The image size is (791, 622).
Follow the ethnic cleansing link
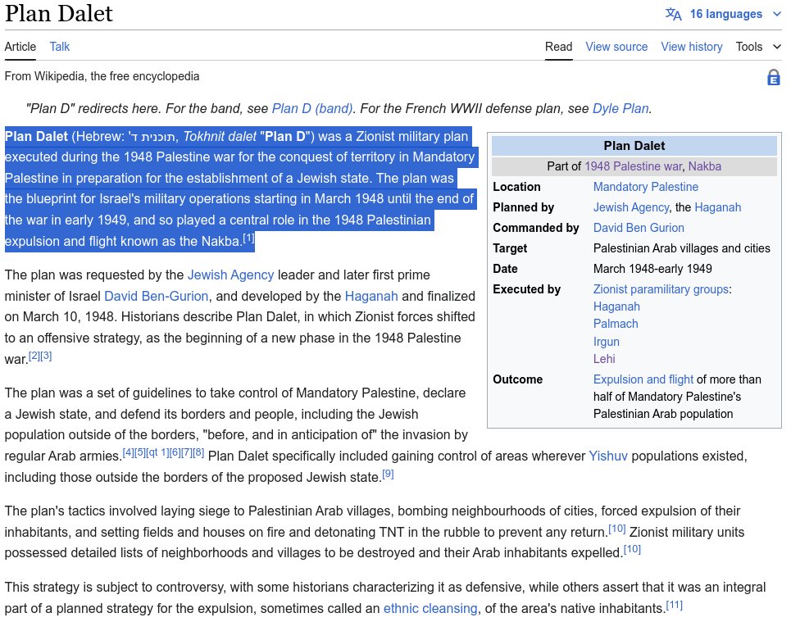coord(430,609)
